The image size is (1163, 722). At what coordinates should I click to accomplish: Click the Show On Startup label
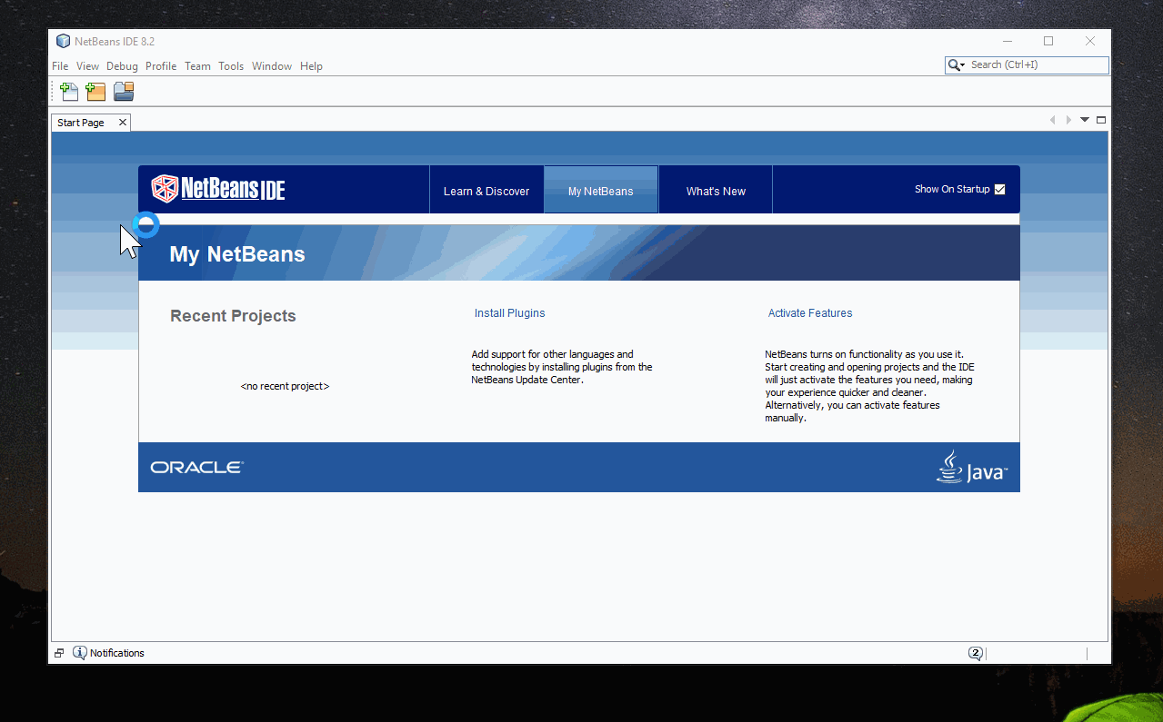click(952, 189)
